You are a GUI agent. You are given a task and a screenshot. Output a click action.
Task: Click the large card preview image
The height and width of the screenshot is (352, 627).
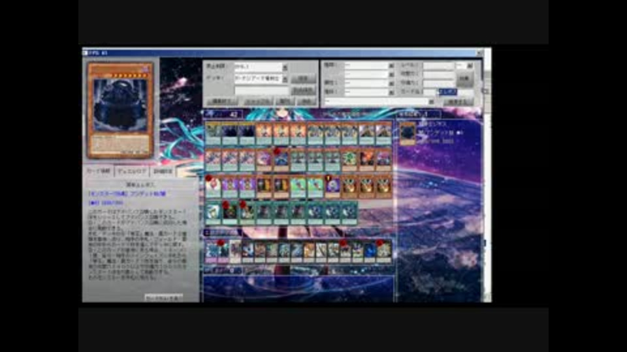[x=120, y=110]
